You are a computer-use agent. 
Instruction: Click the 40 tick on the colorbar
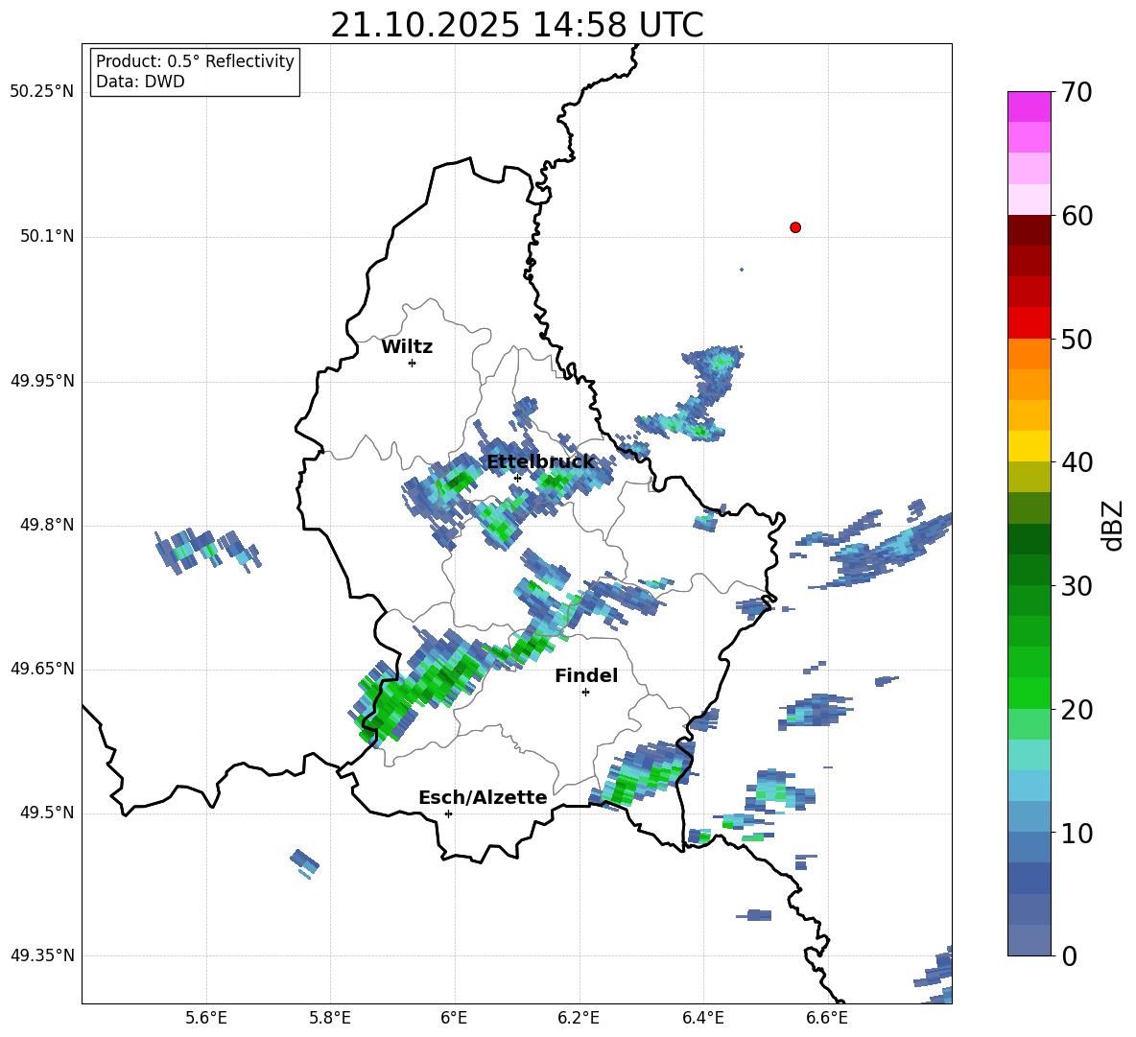click(x=1077, y=462)
